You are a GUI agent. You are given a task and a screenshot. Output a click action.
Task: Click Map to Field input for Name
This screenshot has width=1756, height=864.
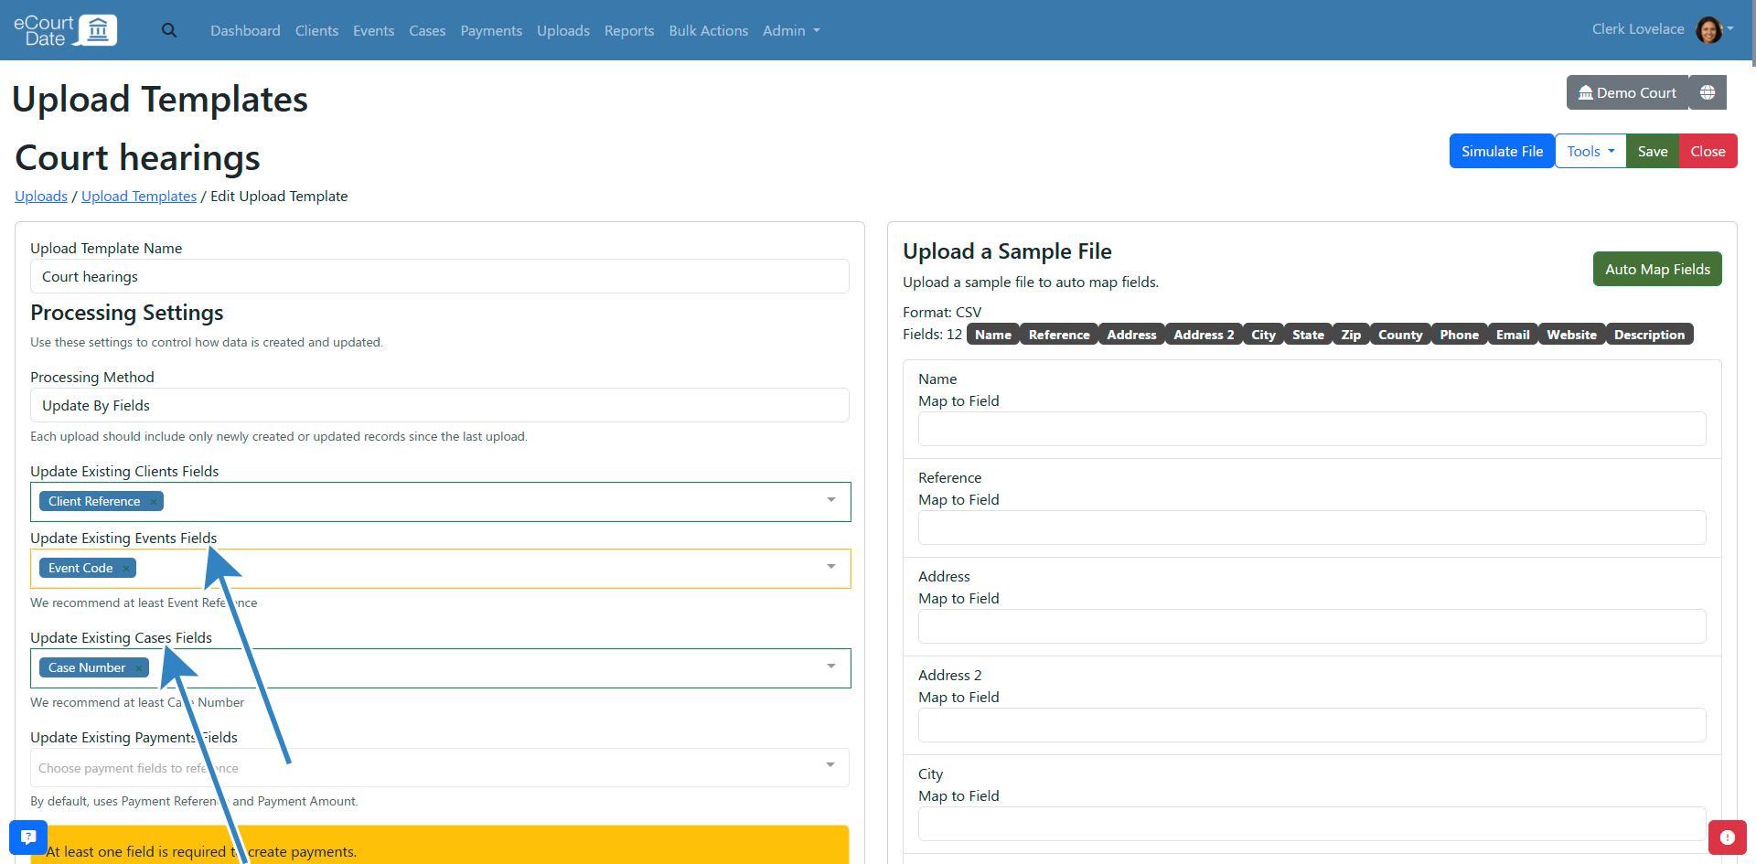tap(1312, 429)
